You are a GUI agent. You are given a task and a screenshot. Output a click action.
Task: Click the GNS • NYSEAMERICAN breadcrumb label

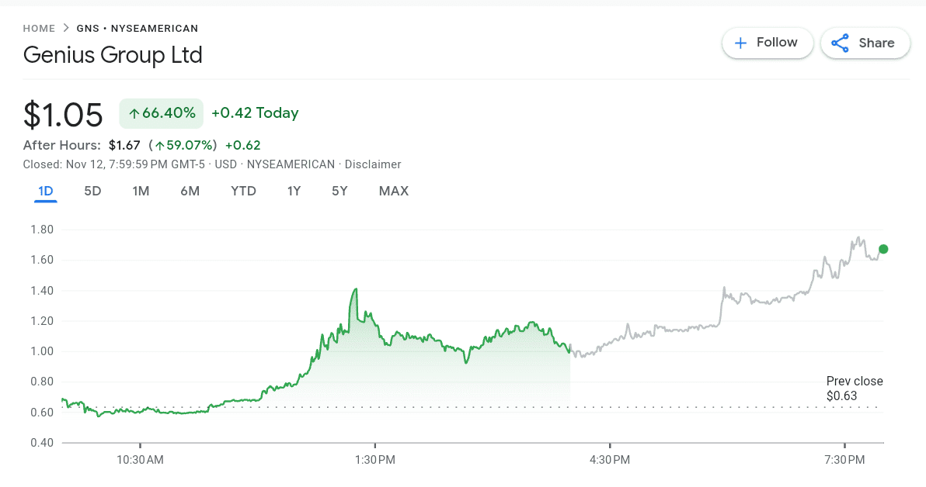pyautogui.click(x=137, y=28)
